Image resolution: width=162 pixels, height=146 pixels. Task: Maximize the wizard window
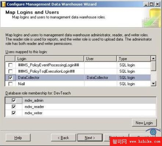tap(152, 4)
